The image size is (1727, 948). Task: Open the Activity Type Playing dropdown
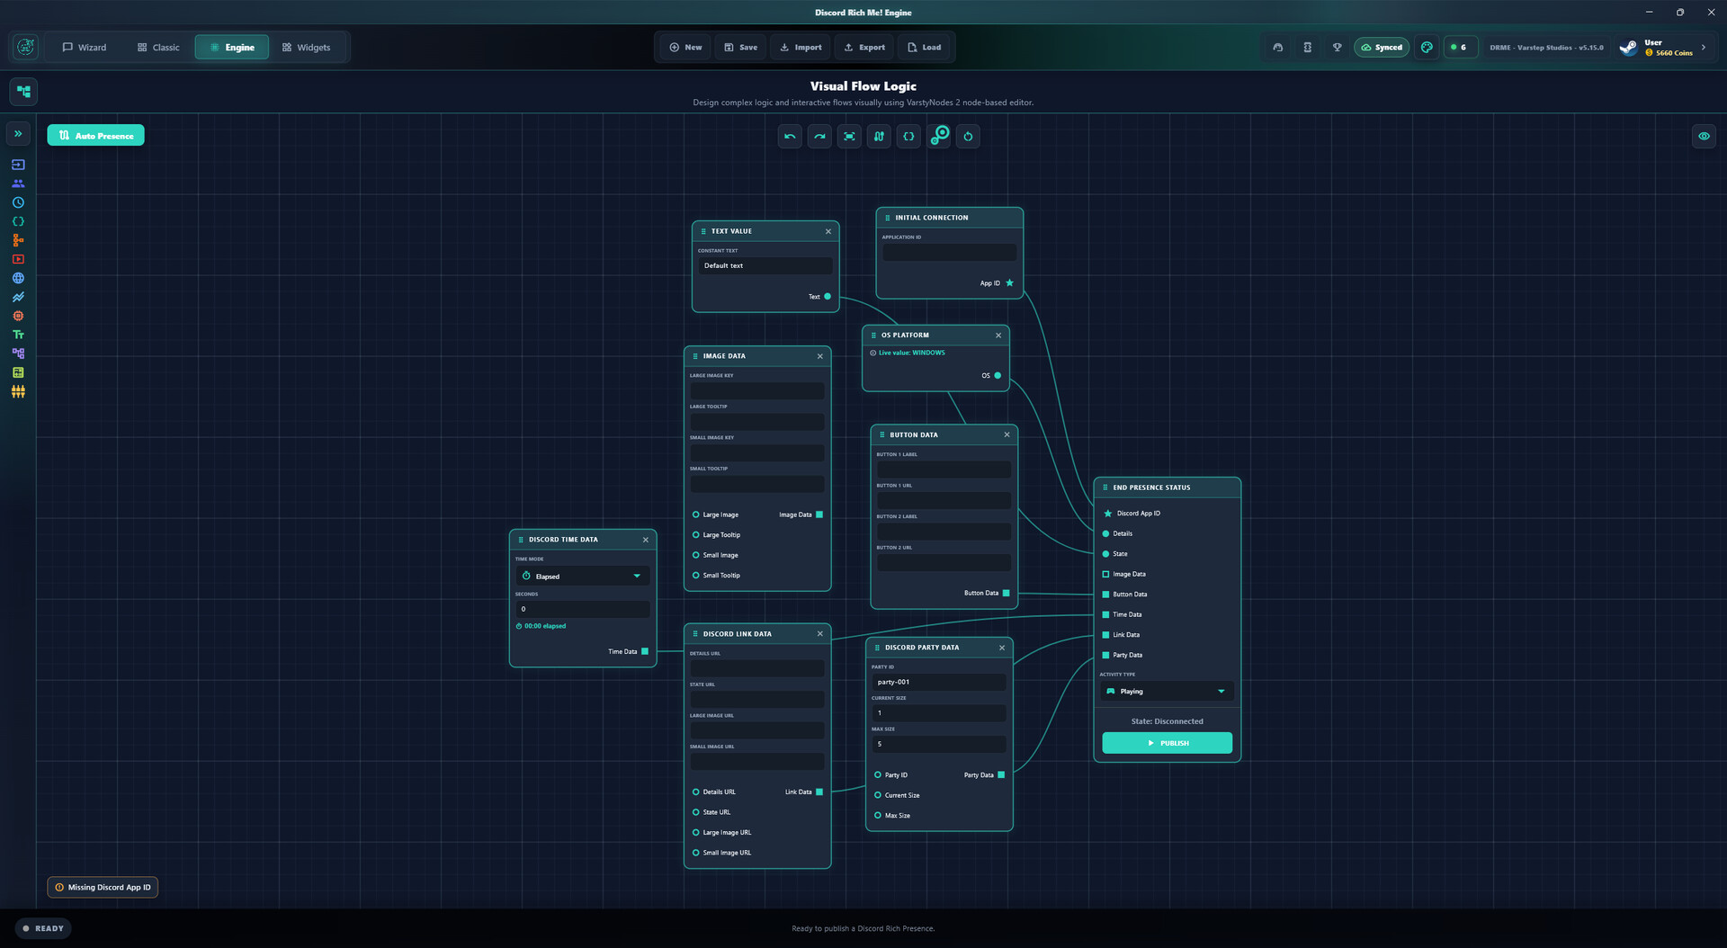pos(1167,692)
